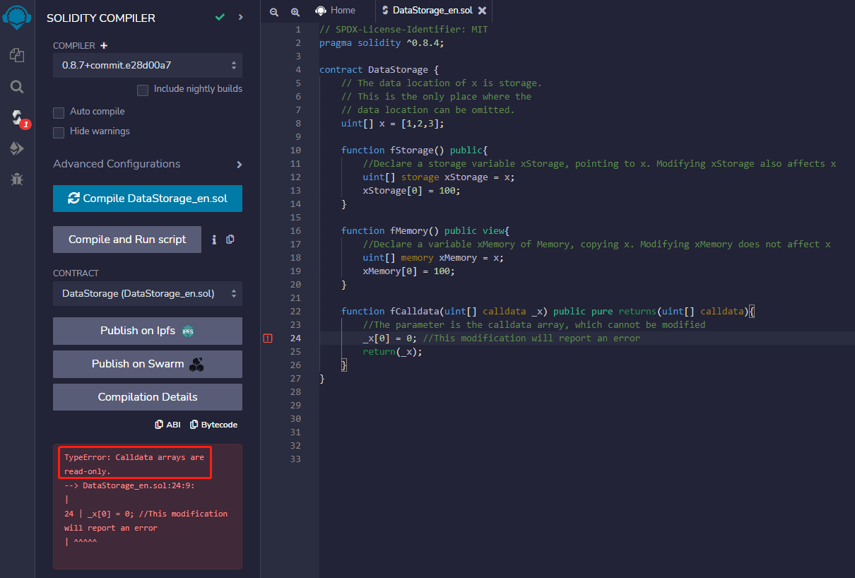Copy Bytecode to clipboard
Image resolution: width=855 pixels, height=578 pixels.
213,425
